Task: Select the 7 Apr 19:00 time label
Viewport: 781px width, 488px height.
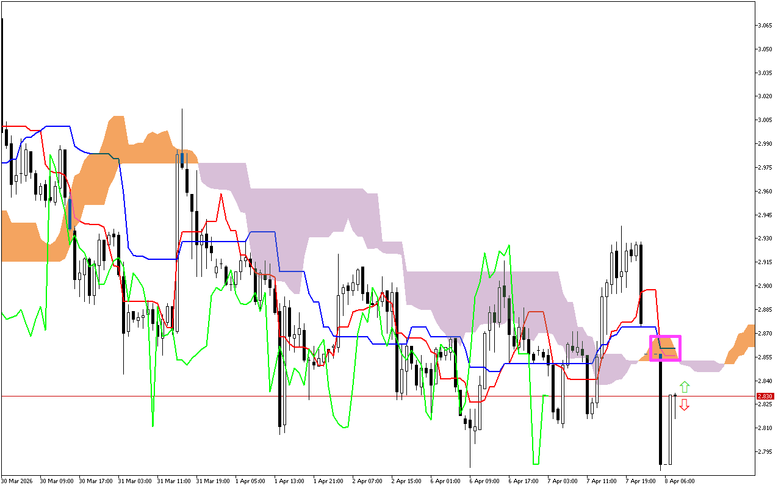Action: click(641, 481)
